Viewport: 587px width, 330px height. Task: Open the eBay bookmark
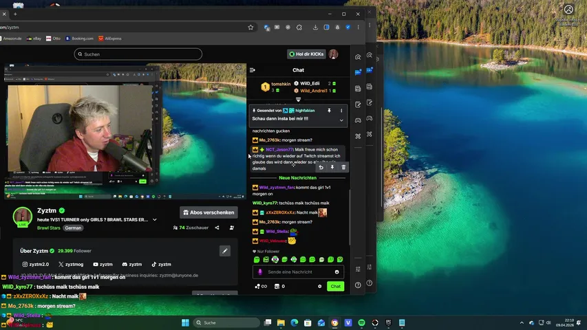tap(34, 38)
